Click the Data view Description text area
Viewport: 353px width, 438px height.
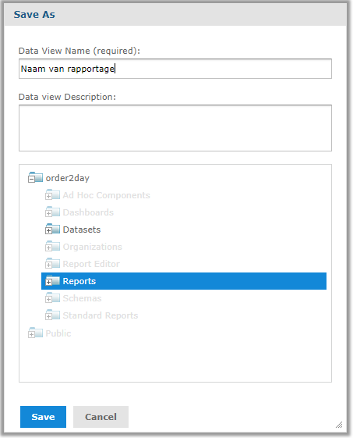coord(175,128)
